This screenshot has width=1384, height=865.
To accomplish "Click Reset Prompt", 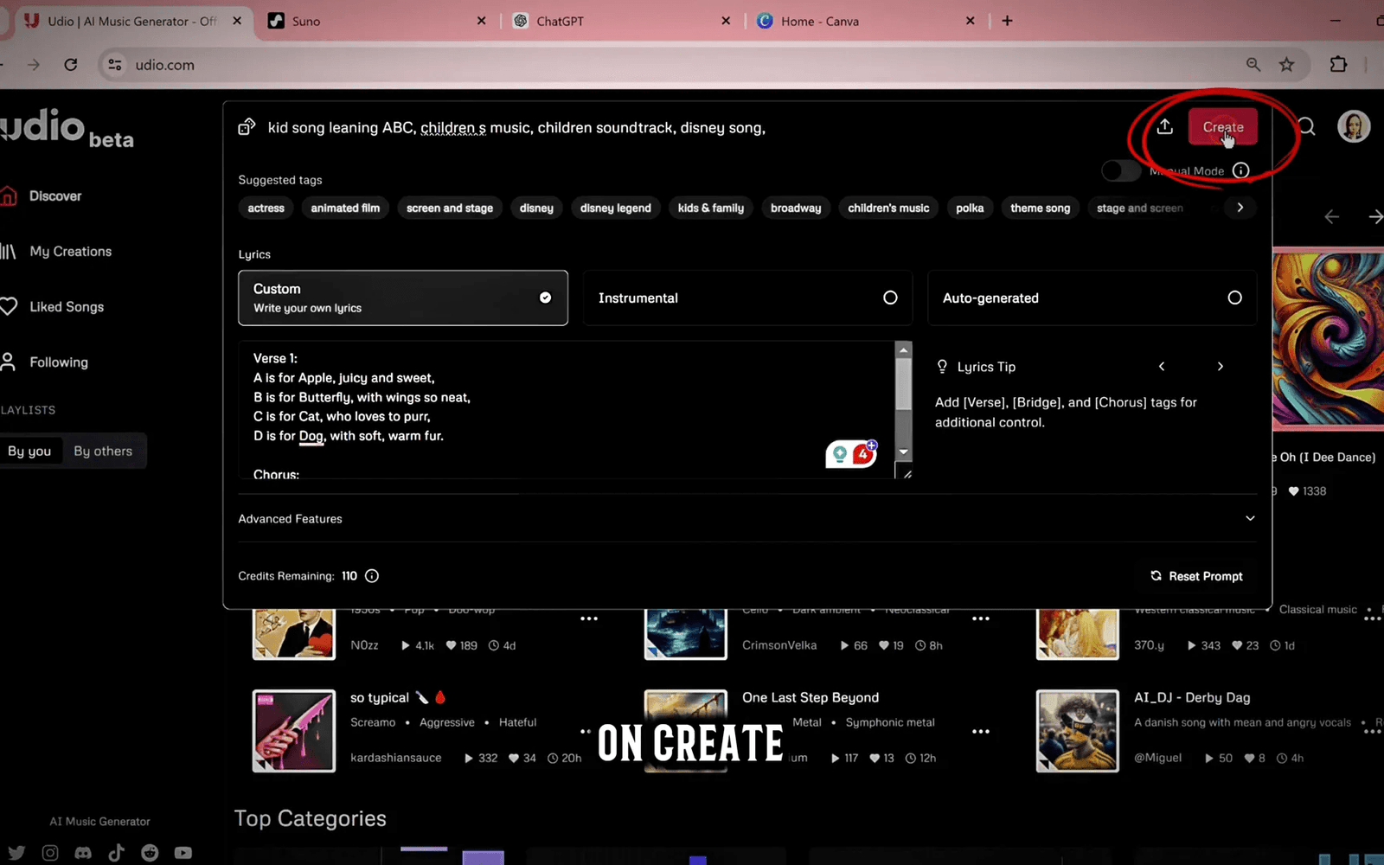I will [x=1196, y=576].
